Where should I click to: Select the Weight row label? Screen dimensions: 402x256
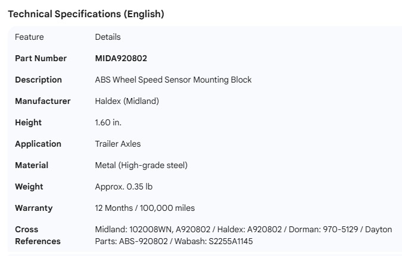pos(29,187)
